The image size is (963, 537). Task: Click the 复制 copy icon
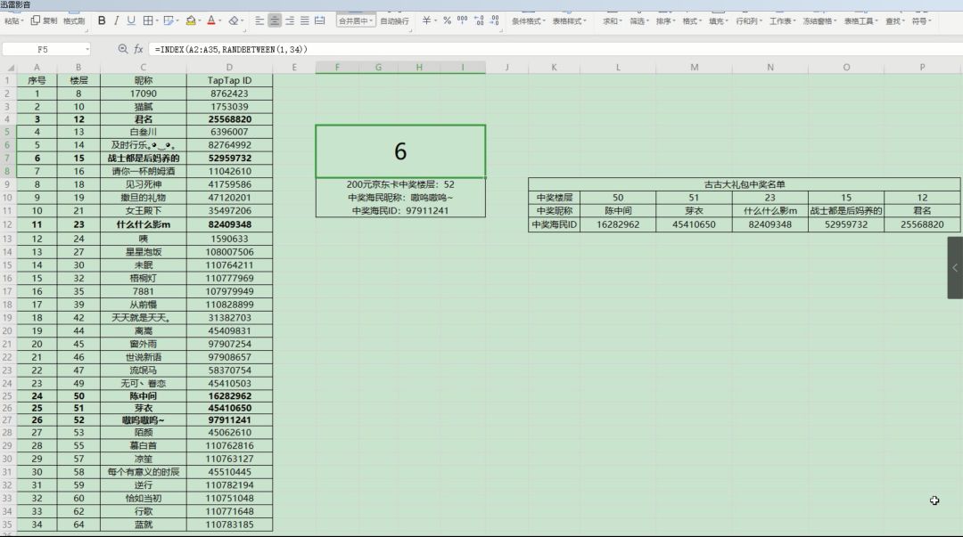coord(44,20)
